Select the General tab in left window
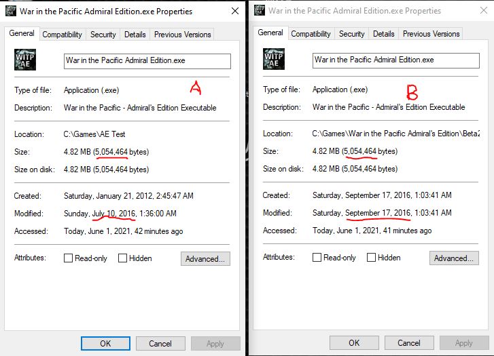Viewport: 494px width, 356px height. click(22, 33)
